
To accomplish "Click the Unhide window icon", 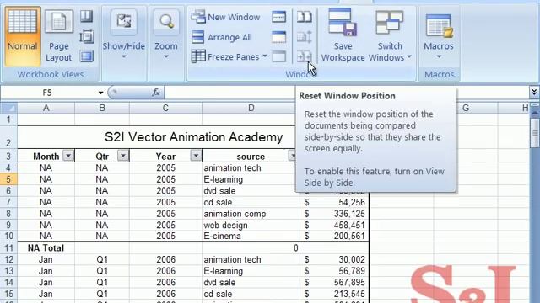I will [278, 56].
